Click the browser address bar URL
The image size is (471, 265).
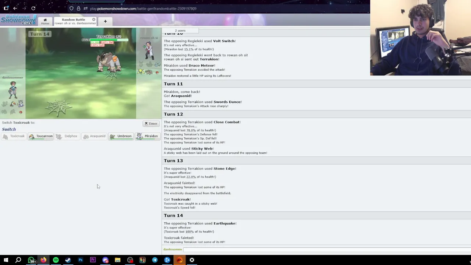143,8
